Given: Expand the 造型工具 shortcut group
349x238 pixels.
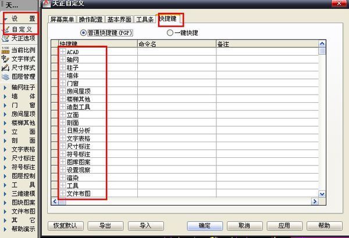Looking at the screenshot, I should (63, 107).
